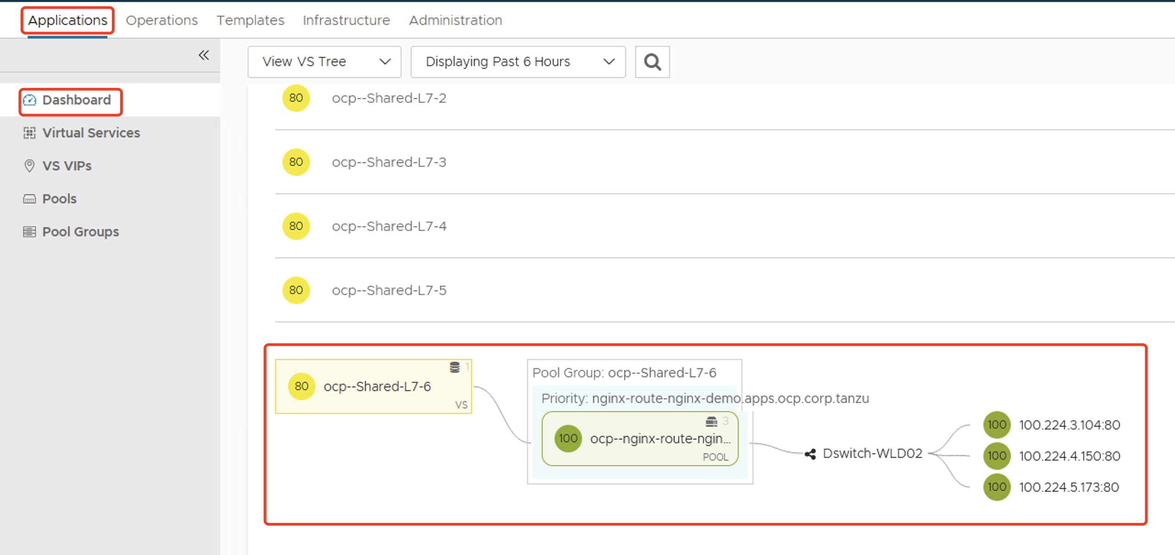The width and height of the screenshot is (1175, 555).
Task: Click the ocp--Shared-L7-5 virtual service name
Action: tap(389, 290)
